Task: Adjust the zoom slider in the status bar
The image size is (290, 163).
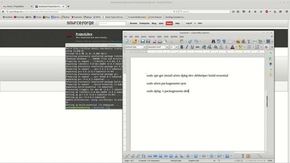Action: [x=256, y=161]
